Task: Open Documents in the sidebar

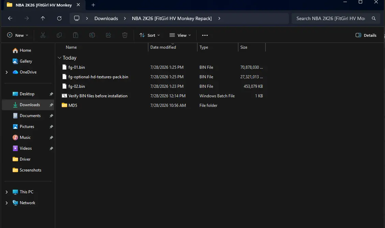Action: click(30, 116)
